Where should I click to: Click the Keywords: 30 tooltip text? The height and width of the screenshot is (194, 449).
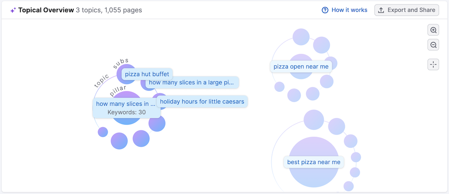point(127,112)
